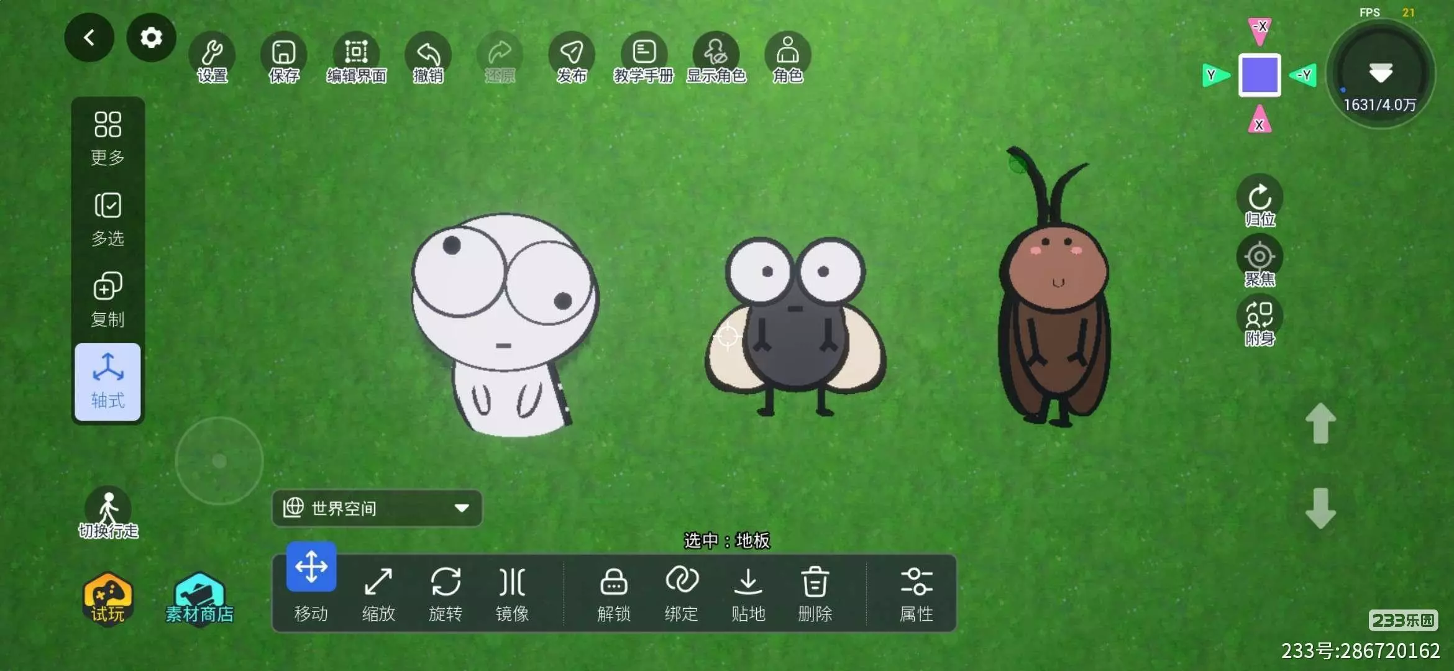Unlock the object with 解锁
Viewport: 1454px width, 671px height.
pos(614,594)
